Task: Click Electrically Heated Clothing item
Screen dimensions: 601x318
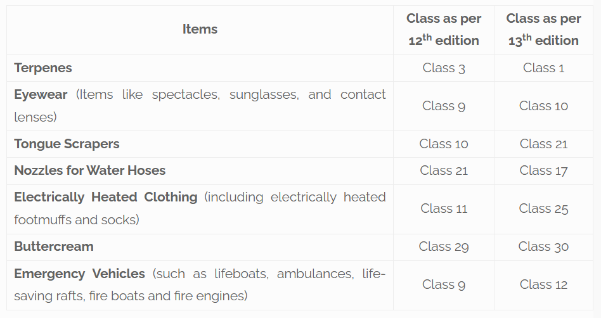Action: point(106,197)
